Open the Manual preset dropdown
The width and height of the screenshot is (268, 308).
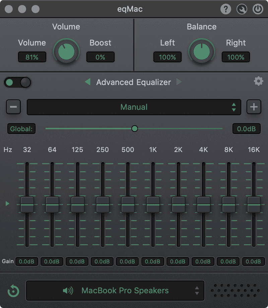click(x=134, y=107)
